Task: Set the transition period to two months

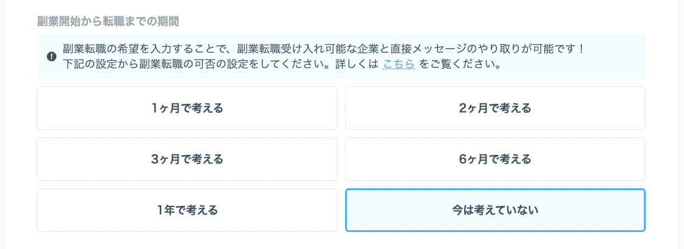Action: click(495, 108)
